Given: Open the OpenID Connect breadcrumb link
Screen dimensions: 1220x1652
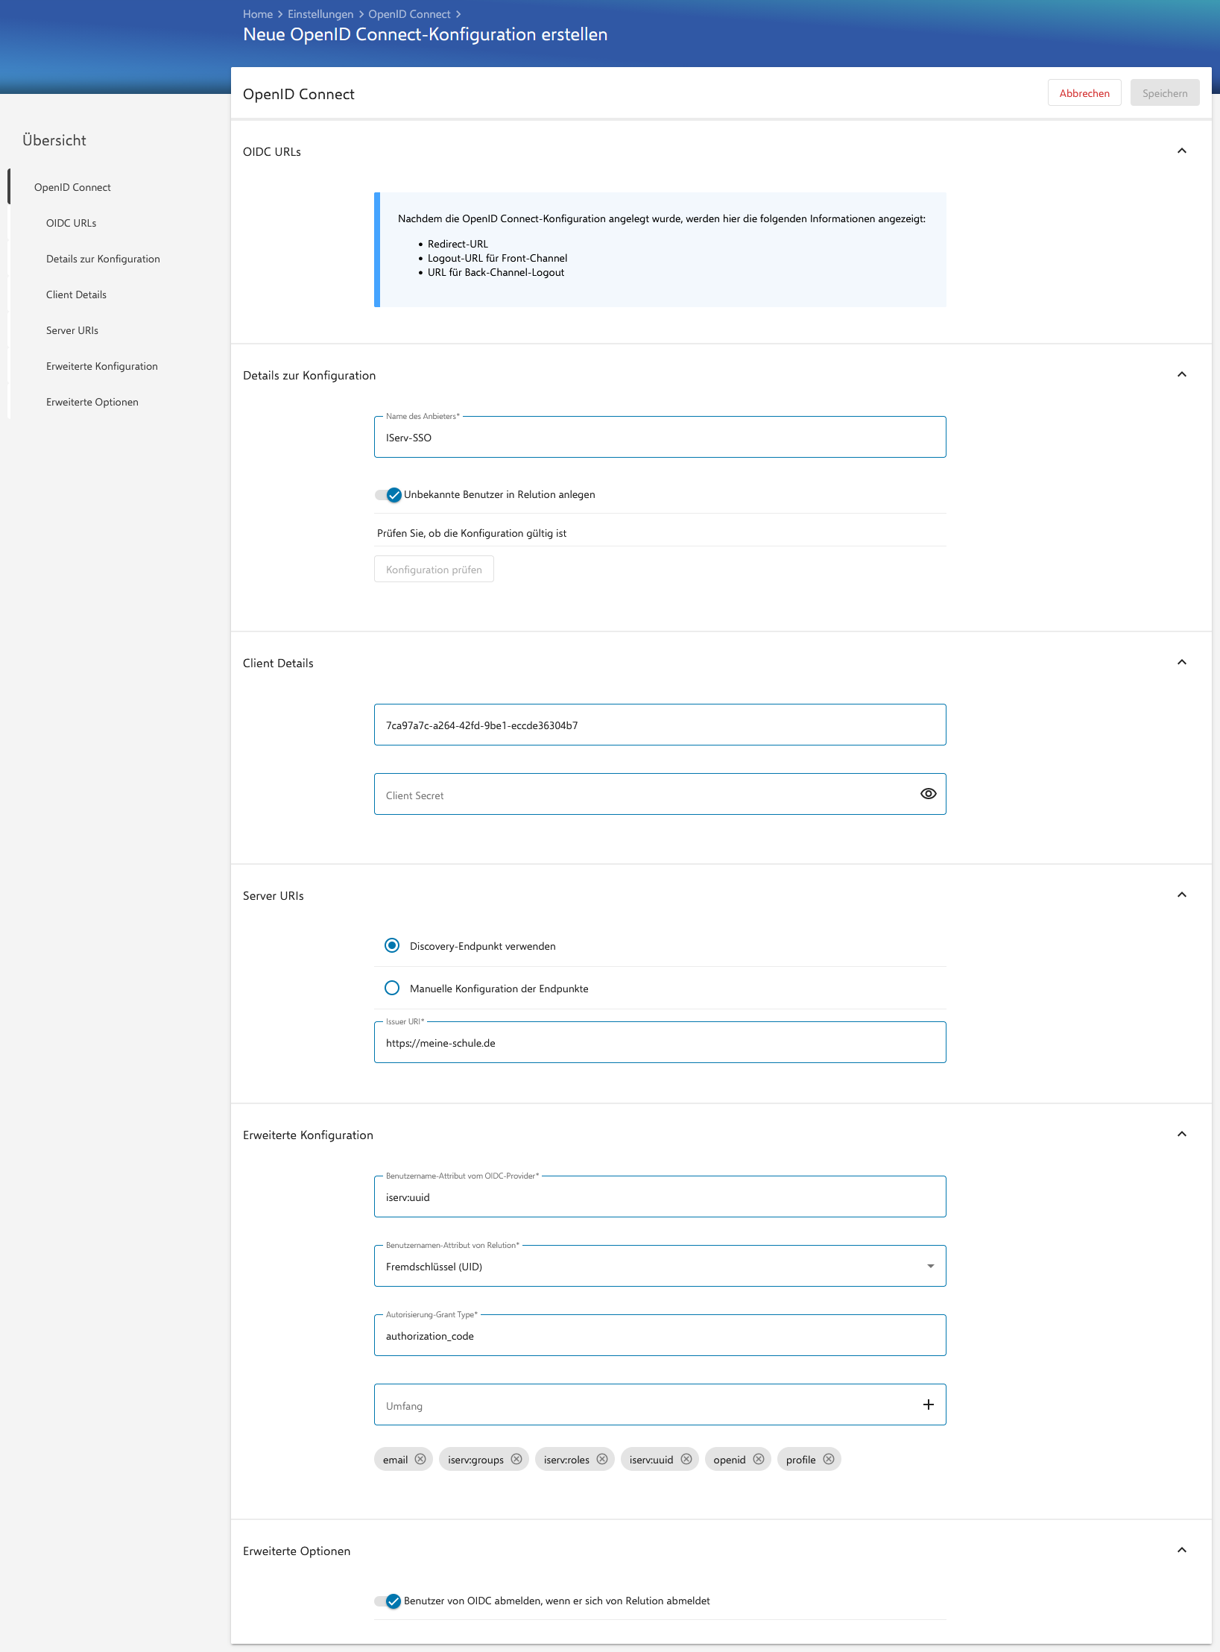Looking at the screenshot, I should 409,14.
